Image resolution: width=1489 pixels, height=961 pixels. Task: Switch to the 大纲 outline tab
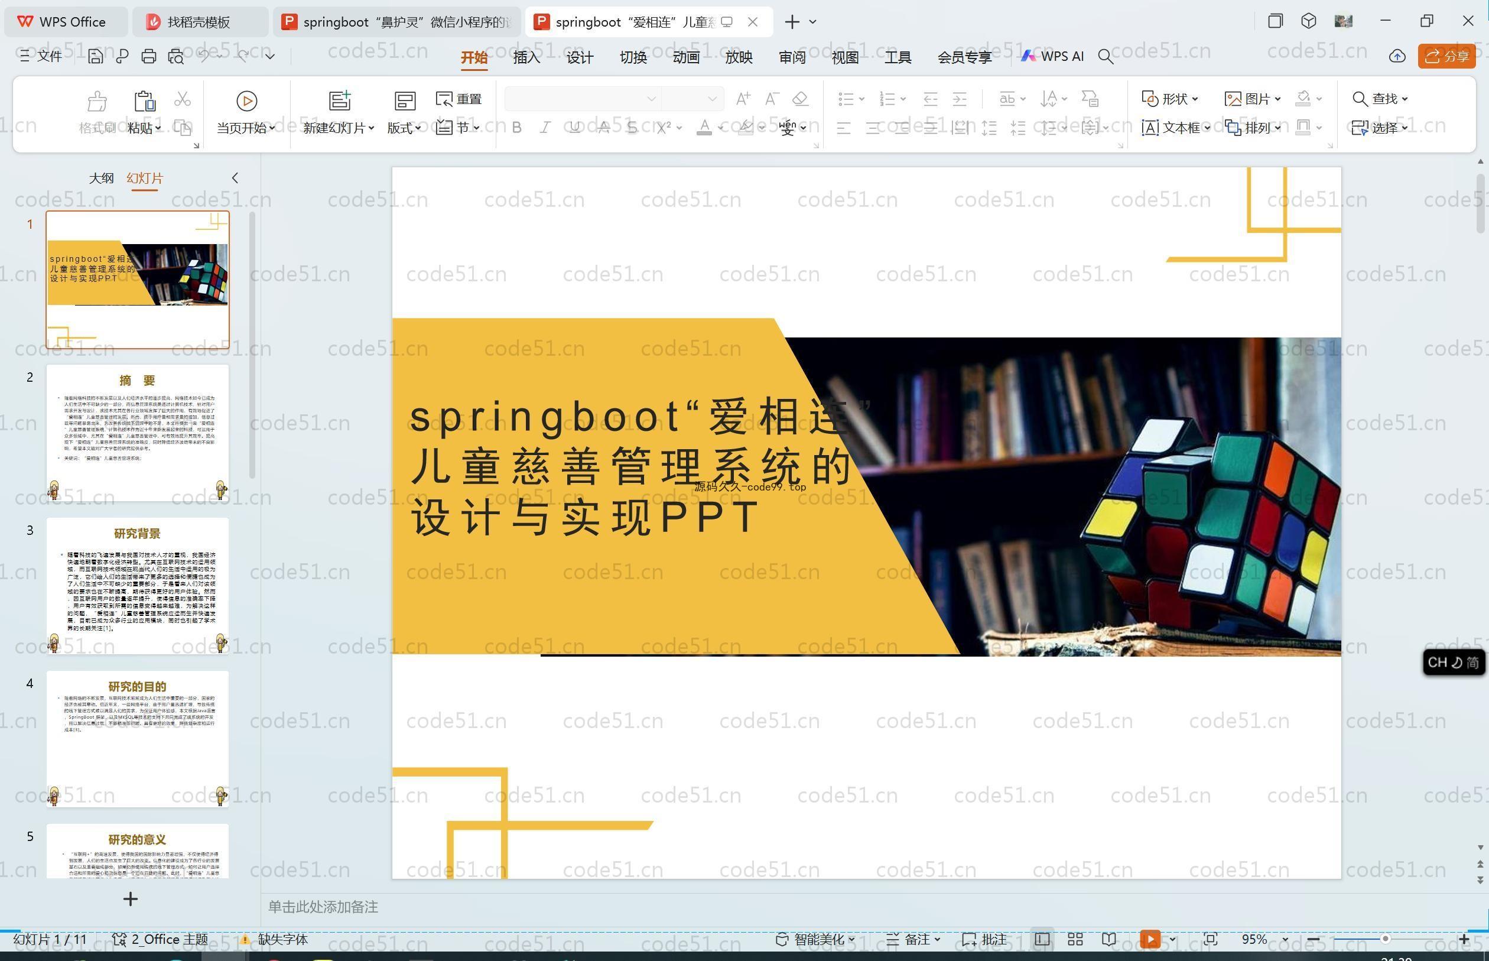(x=101, y=178)
